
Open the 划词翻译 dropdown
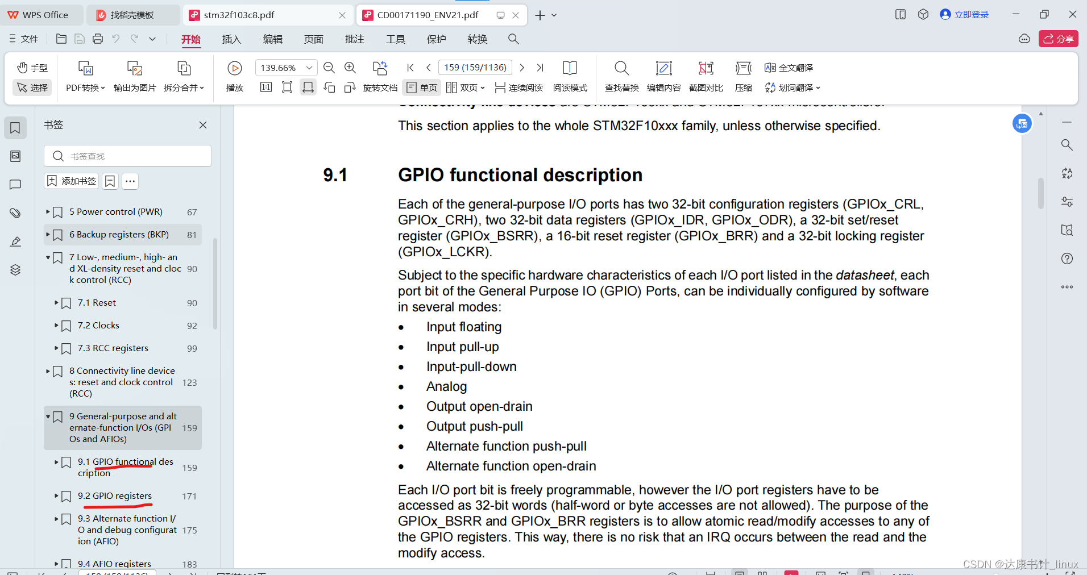tap(792, 88)
